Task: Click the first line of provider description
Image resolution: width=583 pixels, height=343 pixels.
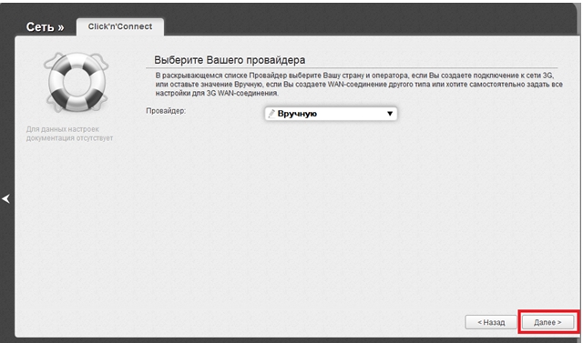Action: [354, 76]
